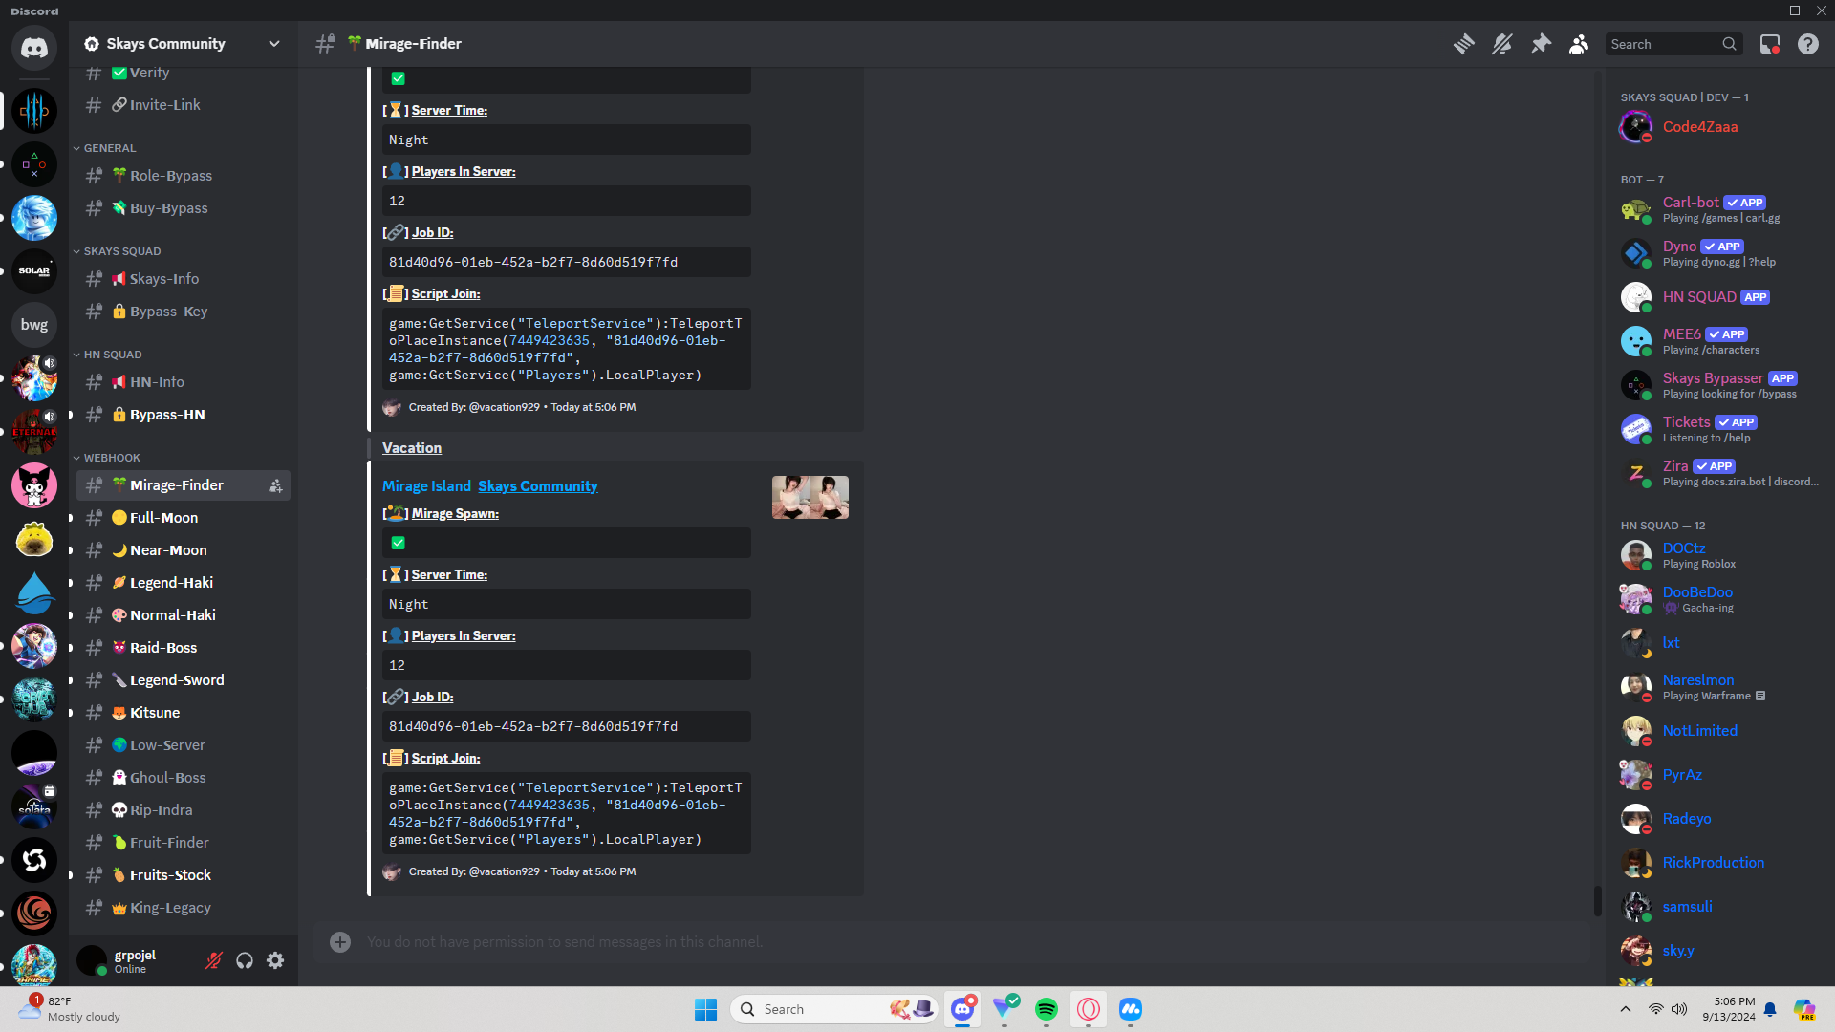Click the second Skays Community embed link

[x=538, y=486]
